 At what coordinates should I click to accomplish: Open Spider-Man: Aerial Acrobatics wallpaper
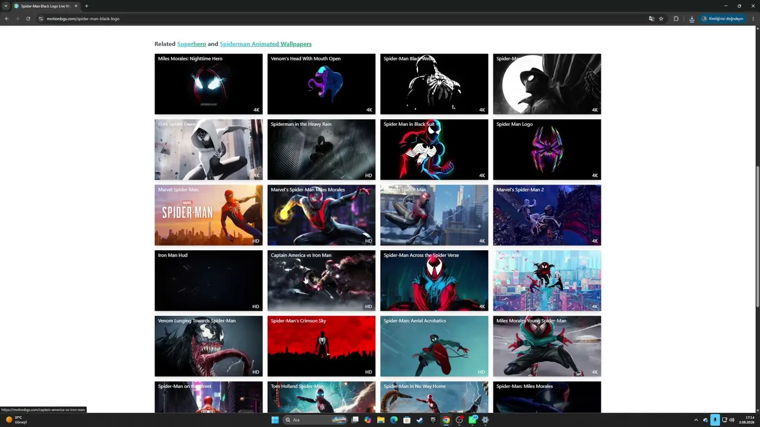(x=434, y=346)
